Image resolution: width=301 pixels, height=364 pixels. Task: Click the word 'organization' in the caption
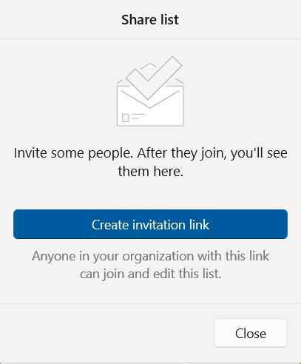[x=158, y=257]
